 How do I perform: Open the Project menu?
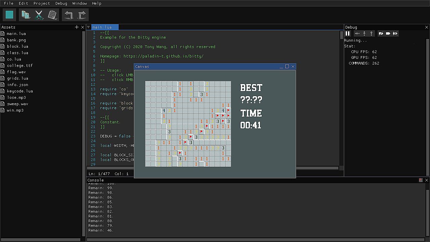42,3
